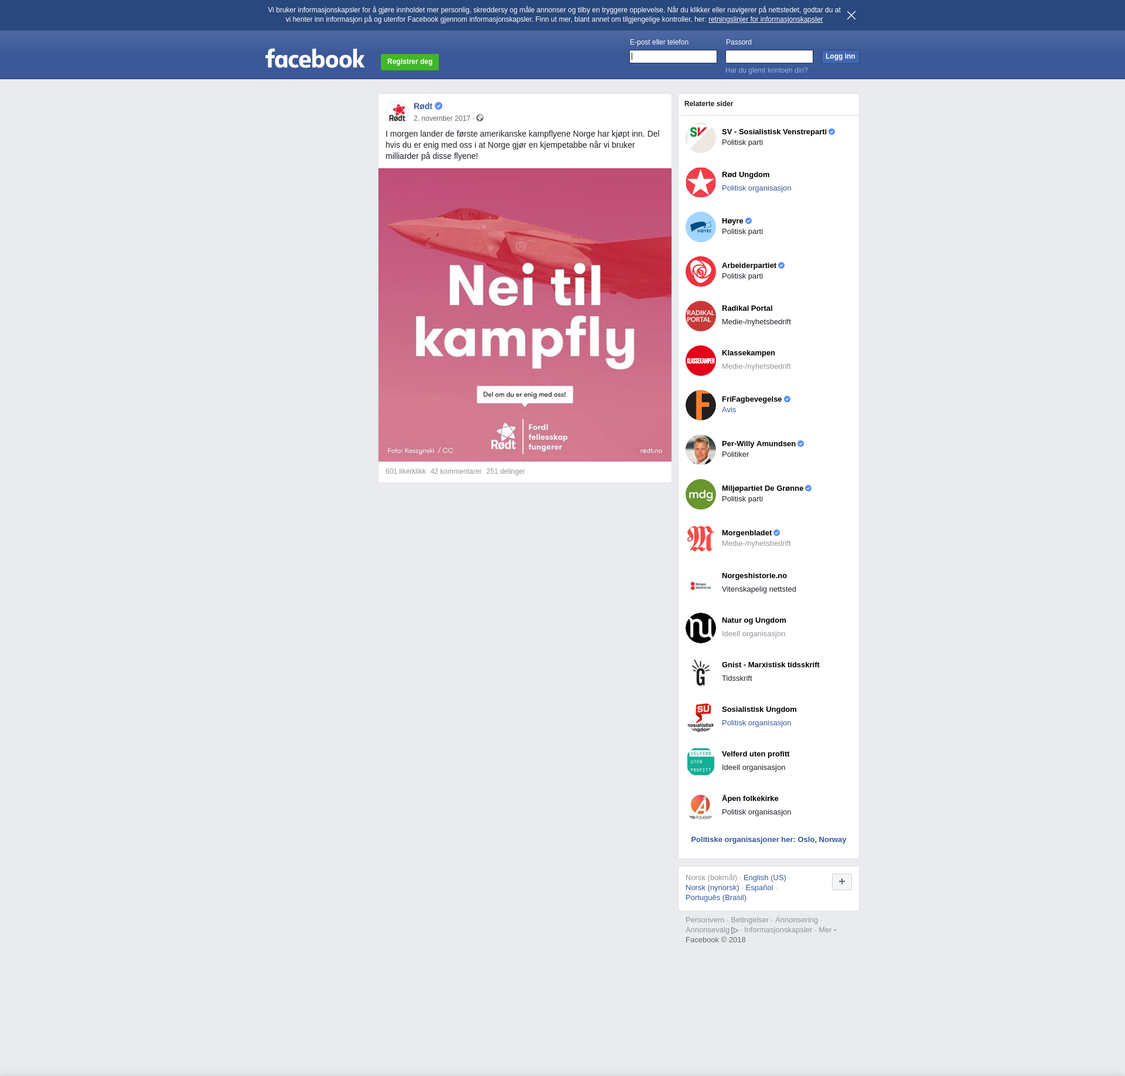Viewport: 1125px width, 1076px height.
Task: Switch language to Norsk (nynorsk)
Action: pos(712,888)
